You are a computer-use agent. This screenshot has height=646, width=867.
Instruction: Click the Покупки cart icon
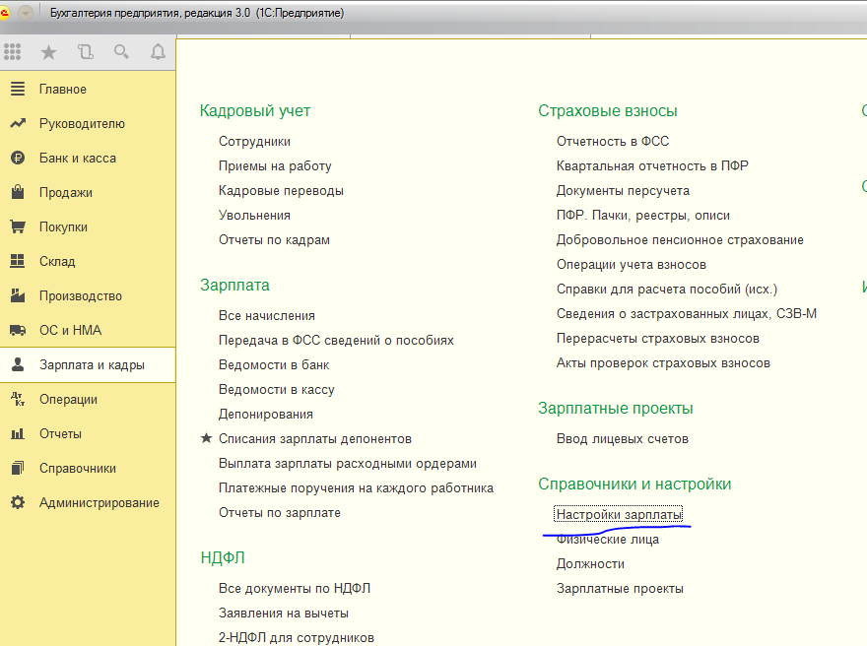pos(18,226)
